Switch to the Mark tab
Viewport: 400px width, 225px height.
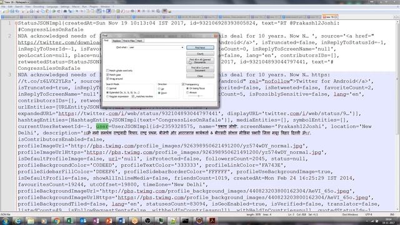139,41
